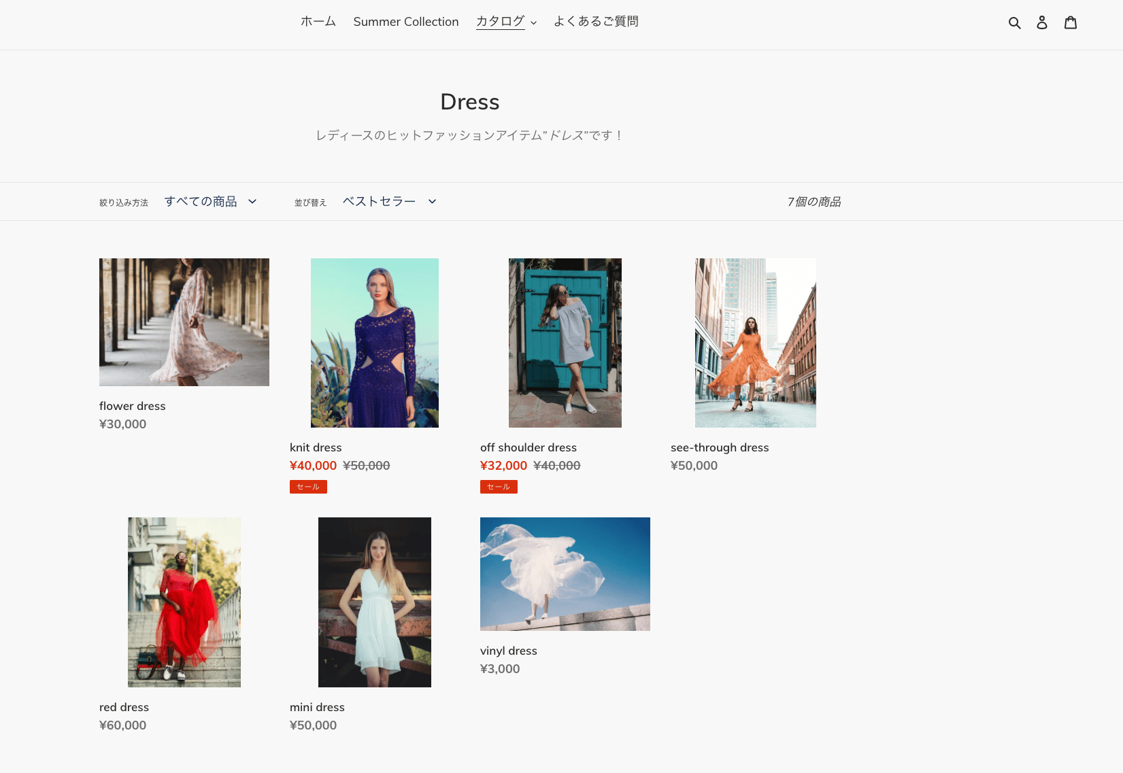Go to ホーム in navigation
Screen dimensions: 1123x773
click(x=318, y=22)
